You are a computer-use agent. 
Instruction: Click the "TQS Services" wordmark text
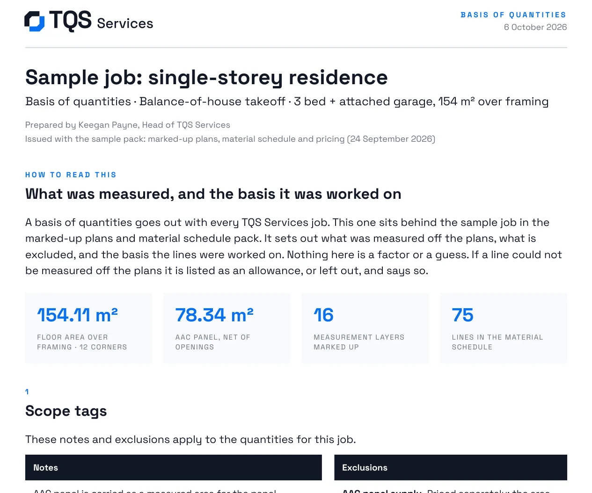pyautogui.click(x=101, y=21)
